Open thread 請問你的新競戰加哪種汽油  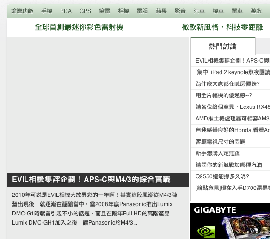coord(229,165)
